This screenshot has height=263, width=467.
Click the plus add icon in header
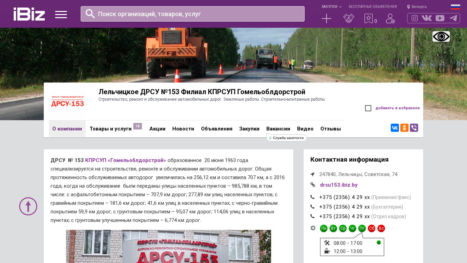[x=326, y=18]
